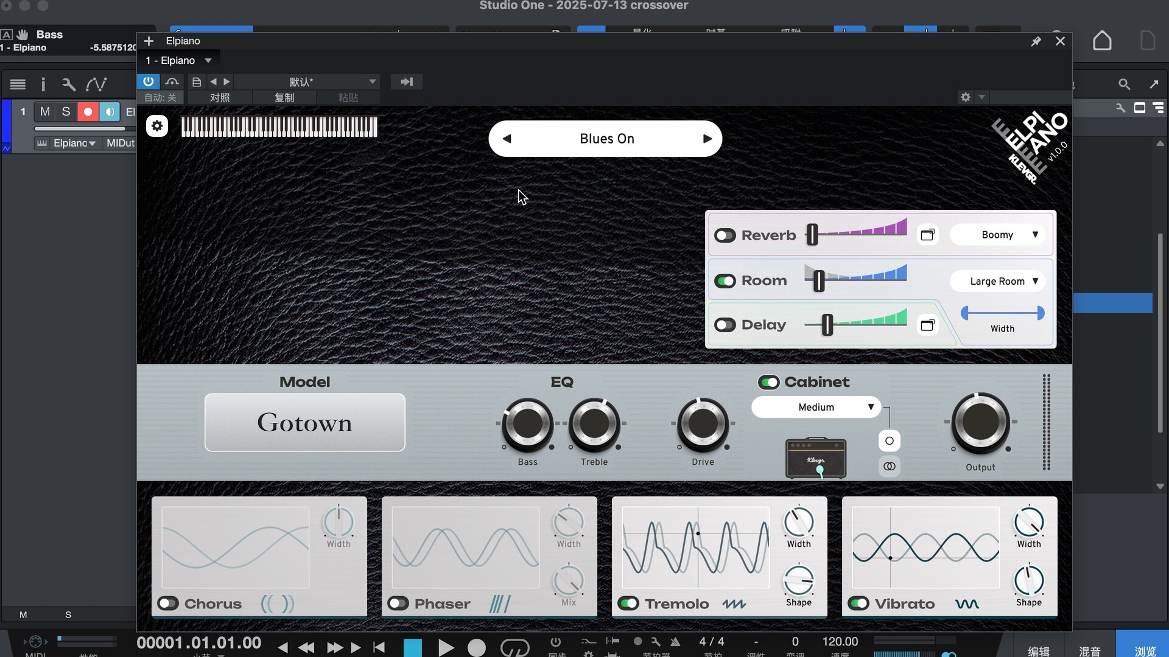Image resolution: width=1169 pixels, height=657 pixels.
Task: Disable the Vibrato effect switch
Action: [x=858, y=603]
